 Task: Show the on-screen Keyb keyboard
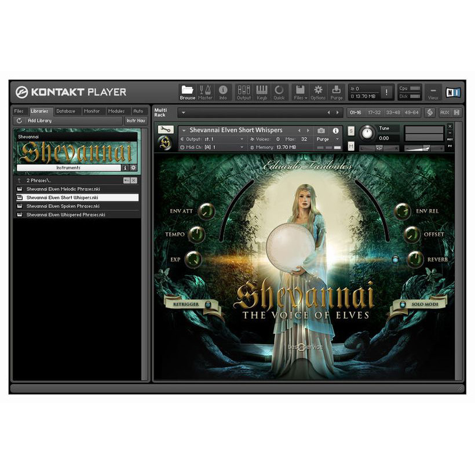(262, 93)
